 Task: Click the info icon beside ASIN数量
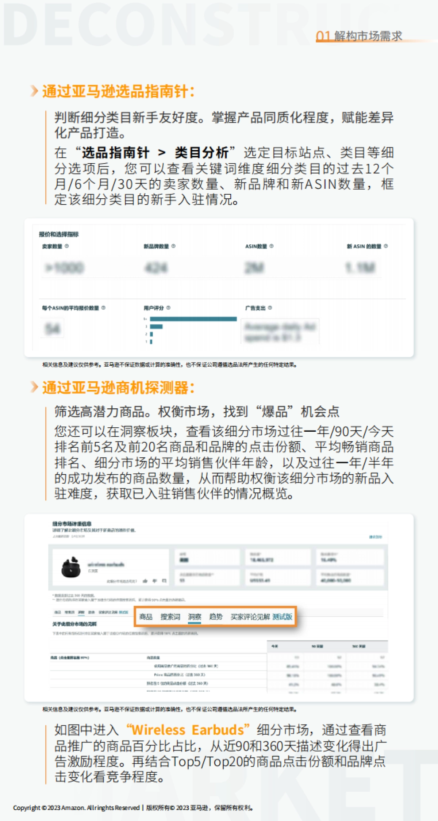(x=271, y=246)
